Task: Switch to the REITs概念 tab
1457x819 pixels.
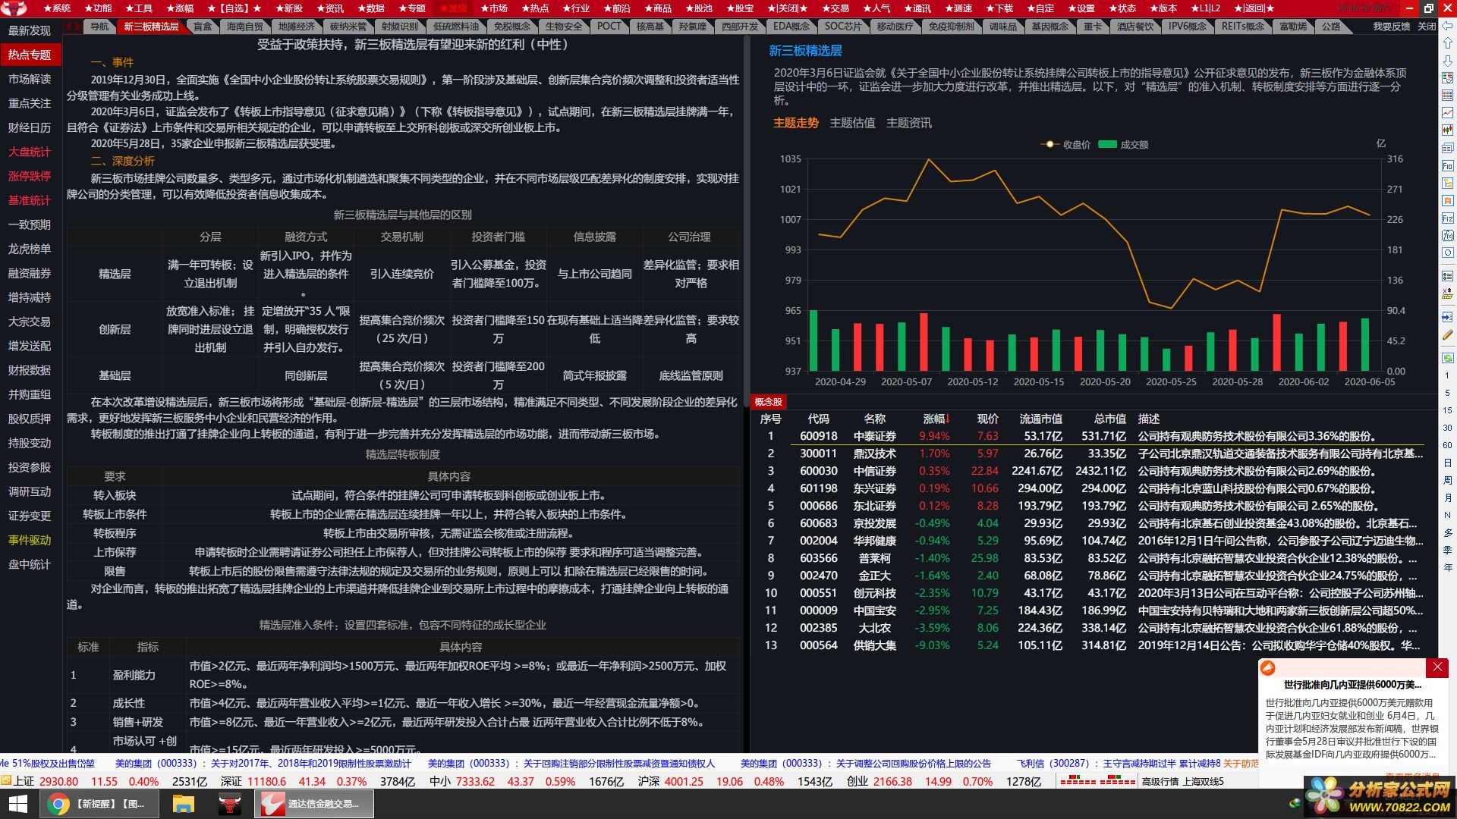Action: point(1243,27)
